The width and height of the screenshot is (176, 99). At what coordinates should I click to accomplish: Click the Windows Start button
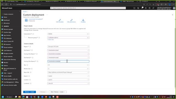(x=3, y=97)
